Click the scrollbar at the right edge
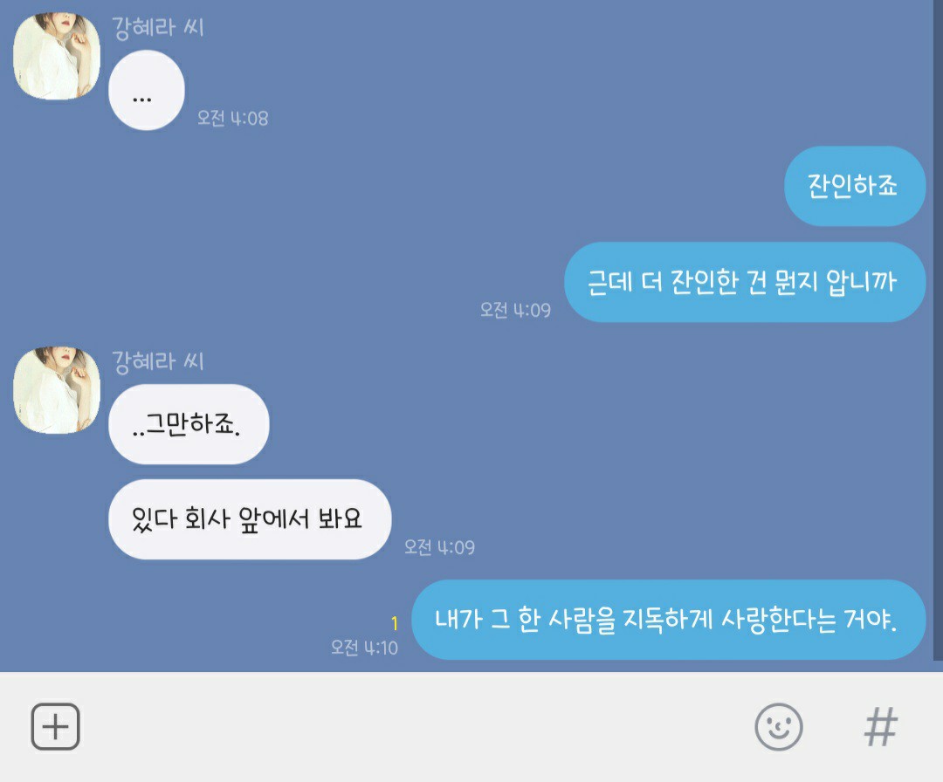The width and height of the screenshot is (943, 782). [x=938, y=331]
